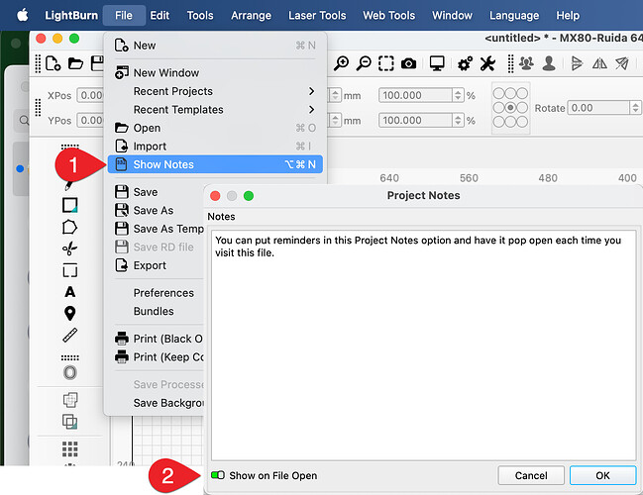Click the Zoom Out magnifier icon
This screenshot has width=643, height=495.
pos(364,63)
